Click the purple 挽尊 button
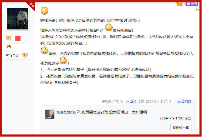This screenshot has width=202, height=137. (x=192, y=4)
